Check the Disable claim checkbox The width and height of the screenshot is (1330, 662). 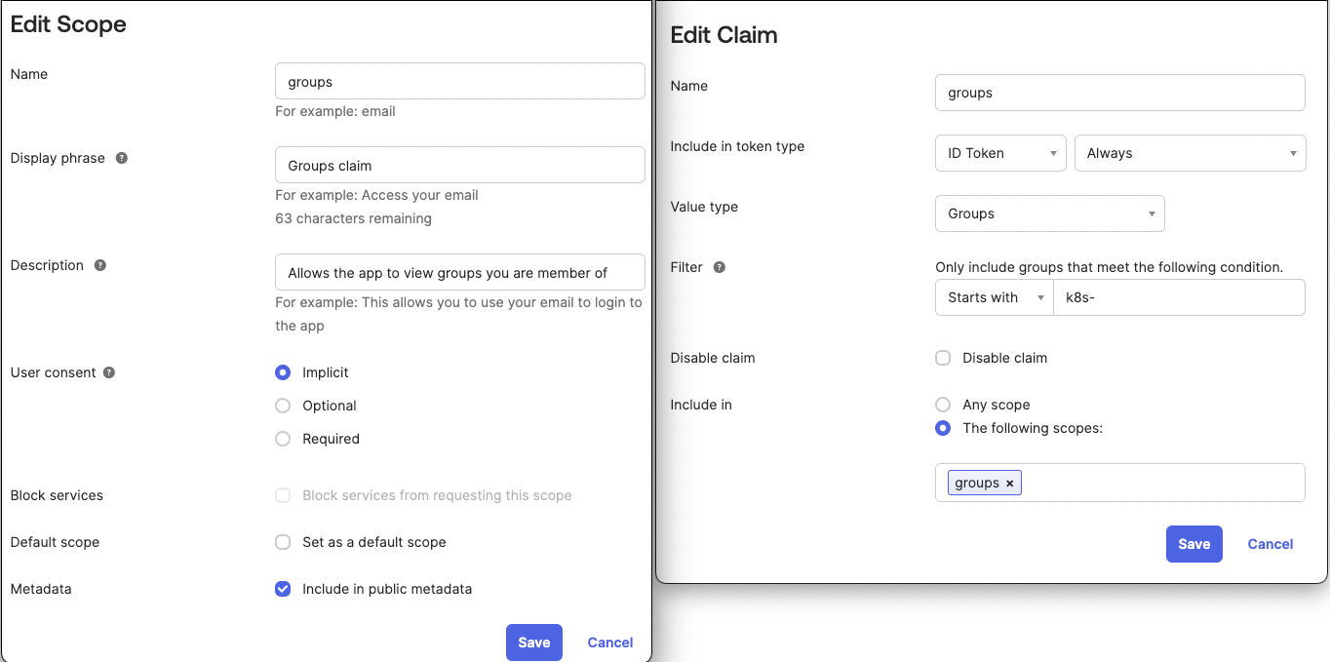(943, 358)
